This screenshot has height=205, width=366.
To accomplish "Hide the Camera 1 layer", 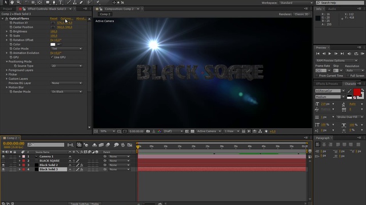I will [x=3, y=157].
